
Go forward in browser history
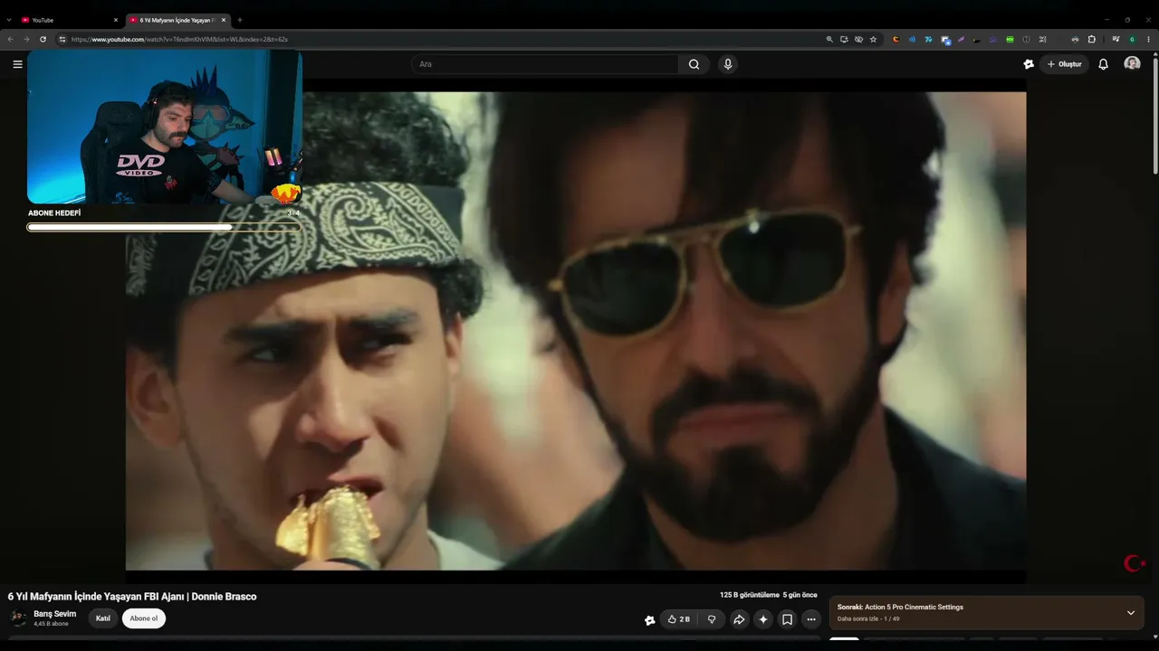click(x=26, y=39)
